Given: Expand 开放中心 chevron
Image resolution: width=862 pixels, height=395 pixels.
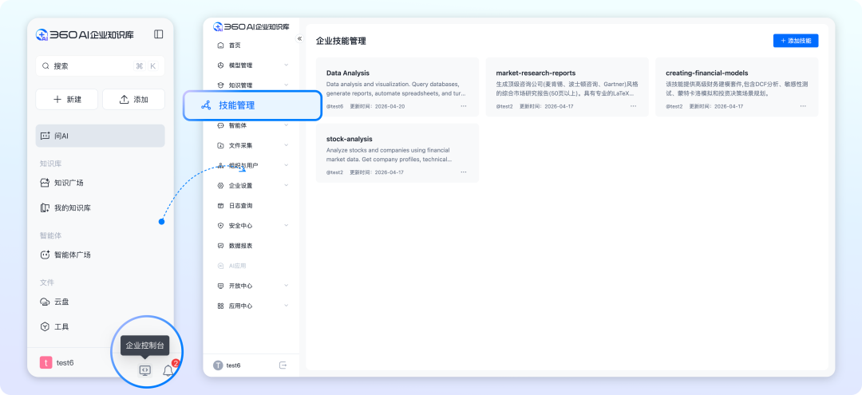Looking at the screenshot, I should 287,286.
